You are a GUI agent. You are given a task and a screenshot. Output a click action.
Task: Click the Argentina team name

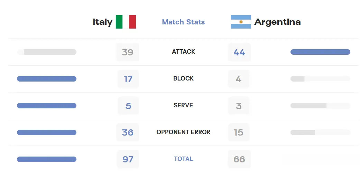(x=277, y=22)
